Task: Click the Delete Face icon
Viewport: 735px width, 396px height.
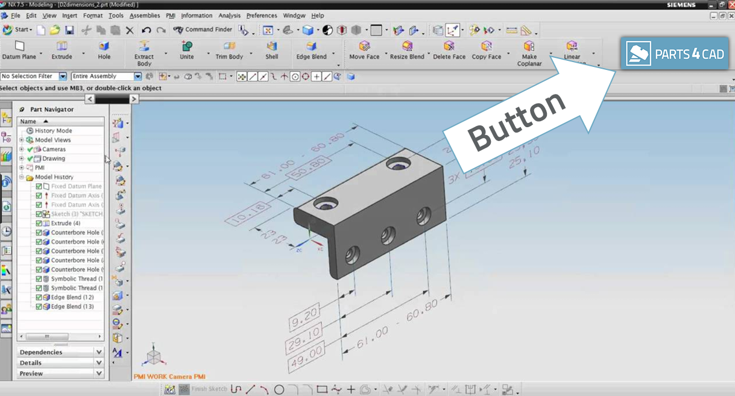Action: click(x=449, y=47)
